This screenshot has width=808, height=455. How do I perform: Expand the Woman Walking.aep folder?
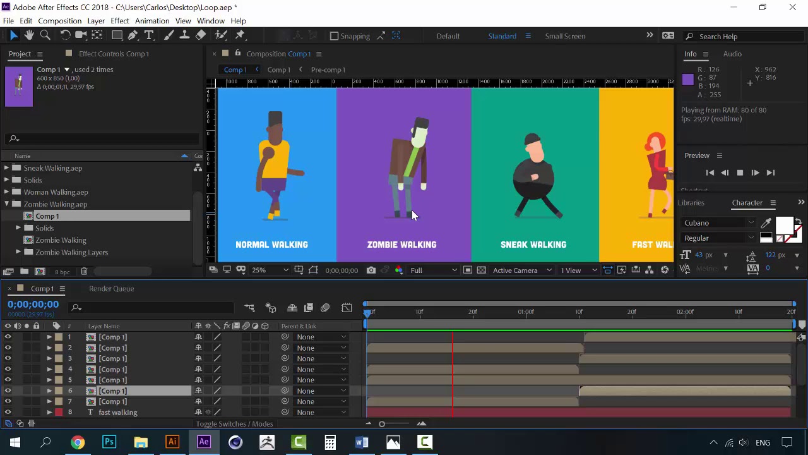pyautogui.click(x=7, y=192)
